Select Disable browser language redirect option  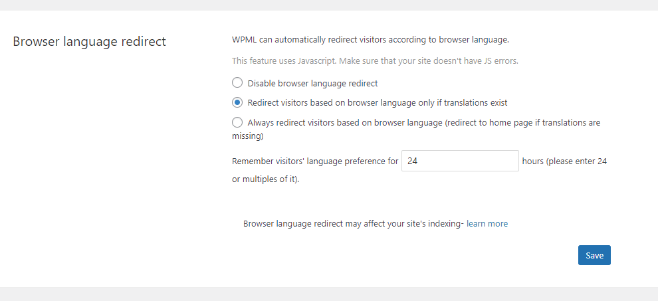pos(237,82)
